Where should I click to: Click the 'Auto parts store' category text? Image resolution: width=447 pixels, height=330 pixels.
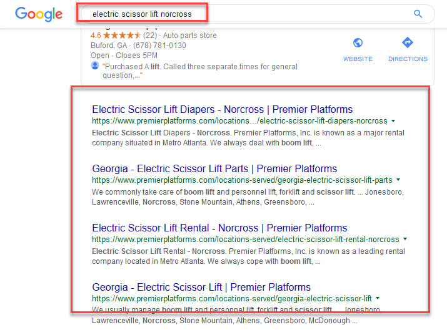pos(190,36)
